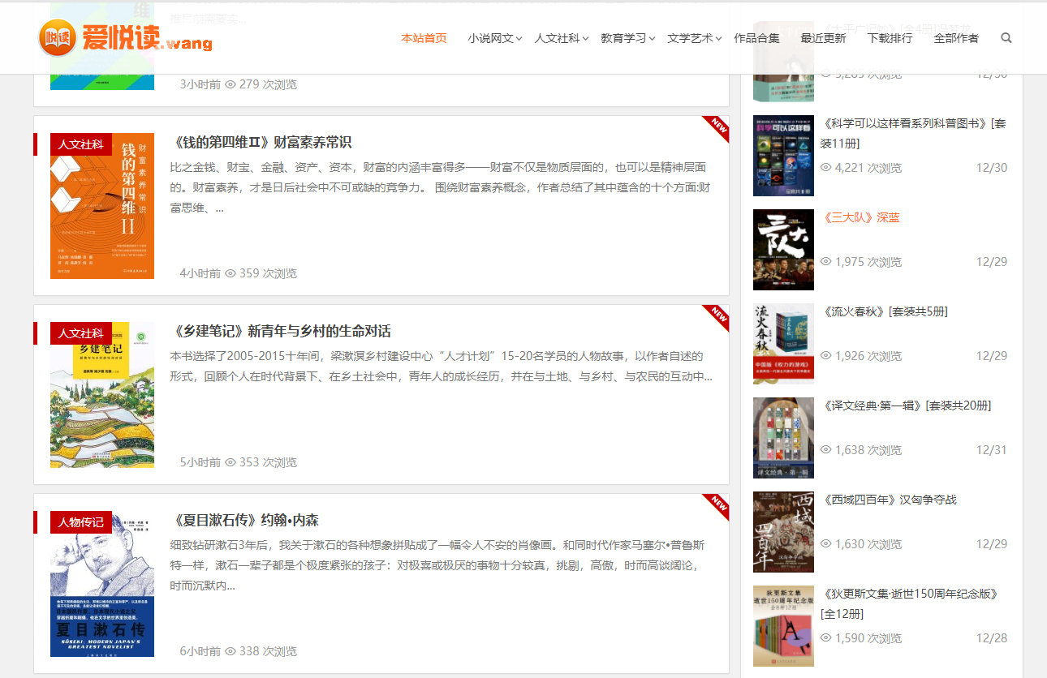1047x678 pixels.
Task: Open the 《乡建笔记》新青年与乡村的生命对话 title link
Action: tap(282, 332)
